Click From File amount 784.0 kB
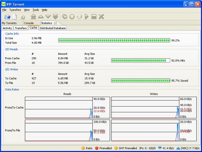The width and height of the screenshot is (202, 152). click(63, 63)
